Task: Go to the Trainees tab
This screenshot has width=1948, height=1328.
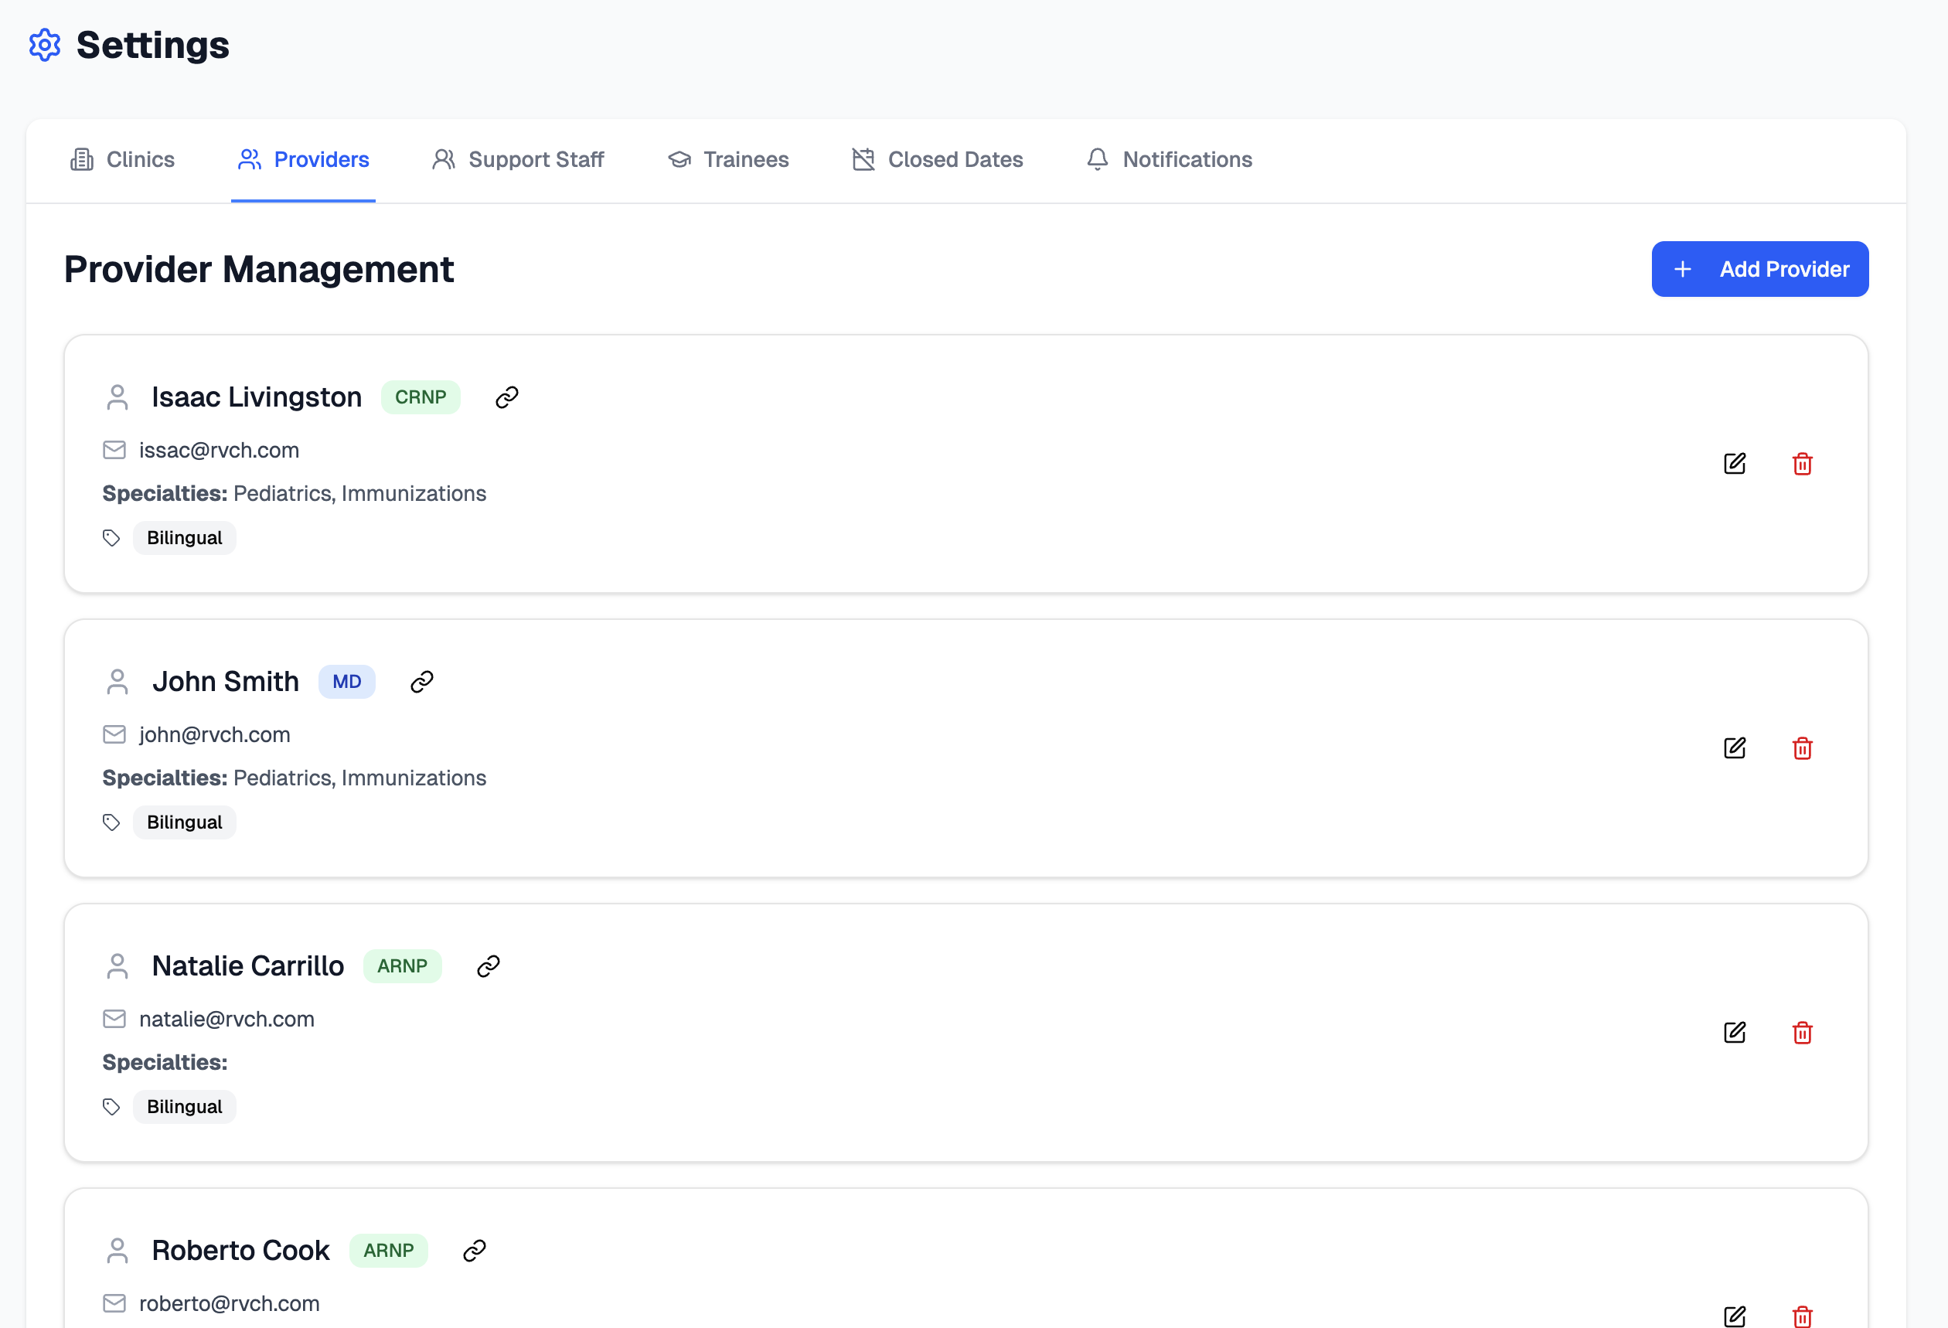Action: pyautogui.click(x=728, y=159)
